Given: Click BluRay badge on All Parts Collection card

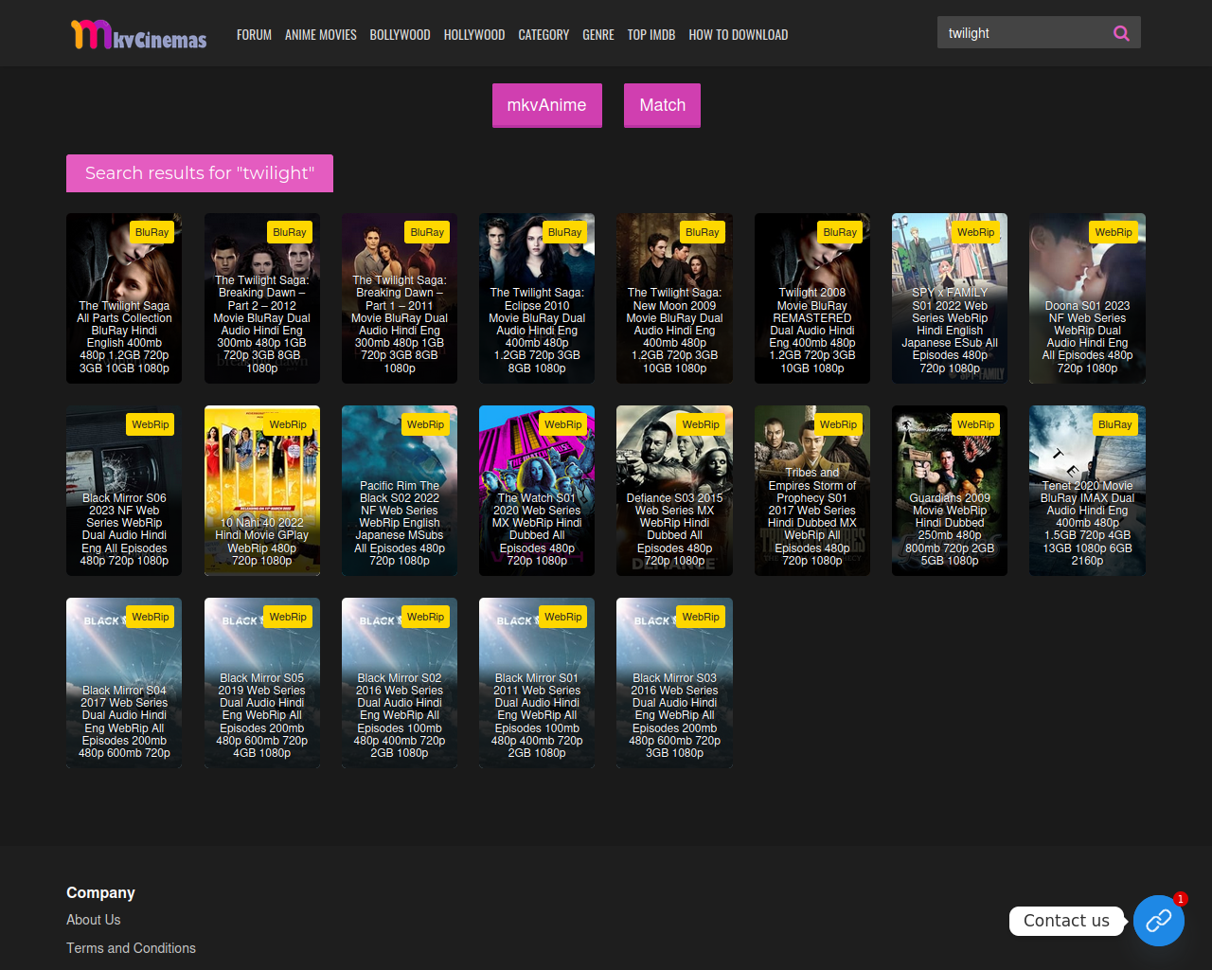Looking at the screenshot, I should pos(151,232).
